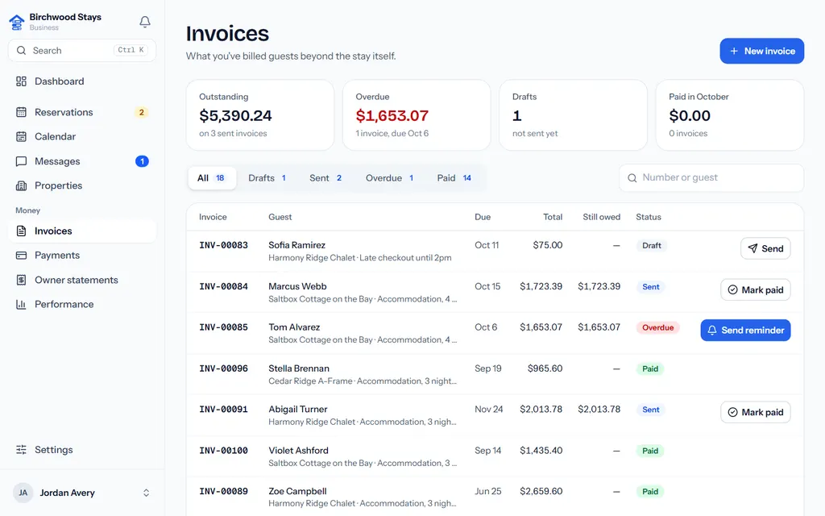
Task: Go to Calendar page
Action: click(82, 136)
